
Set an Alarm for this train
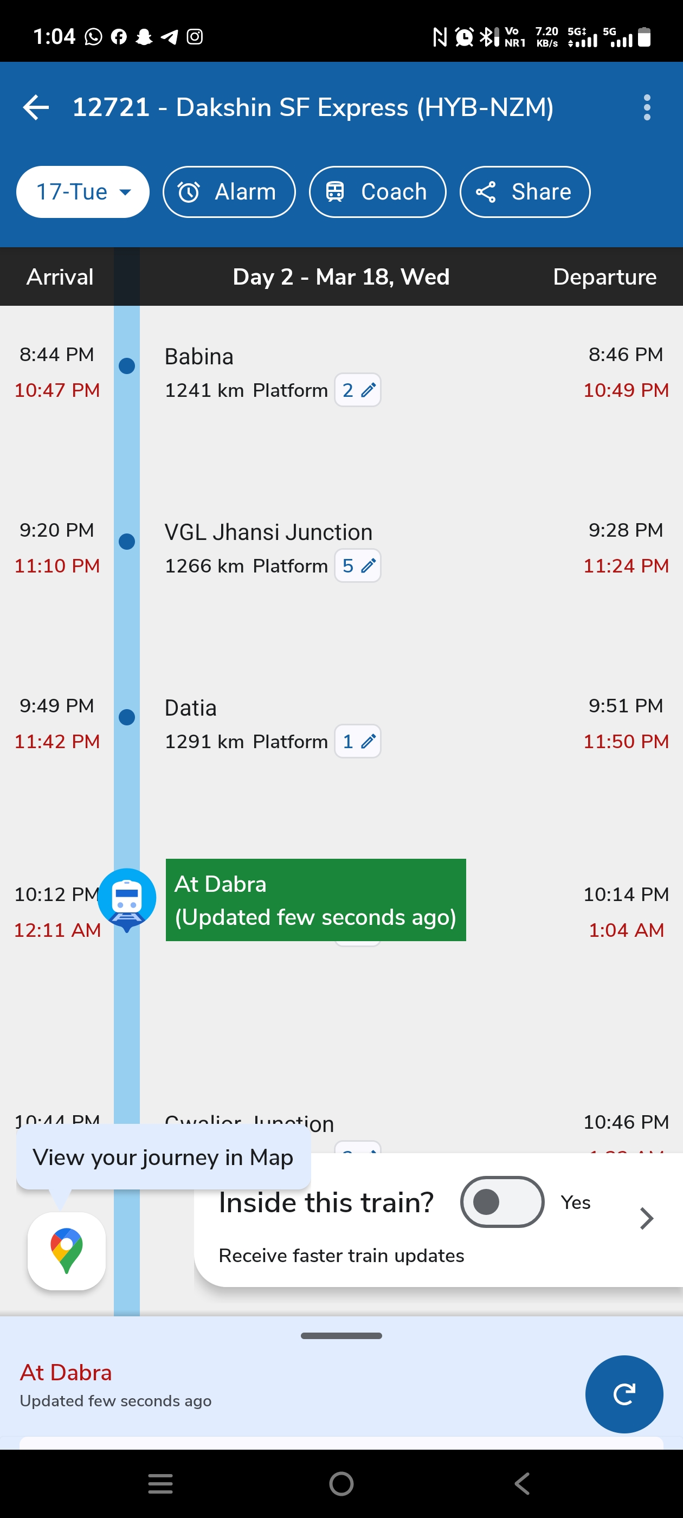coord(229,192)
